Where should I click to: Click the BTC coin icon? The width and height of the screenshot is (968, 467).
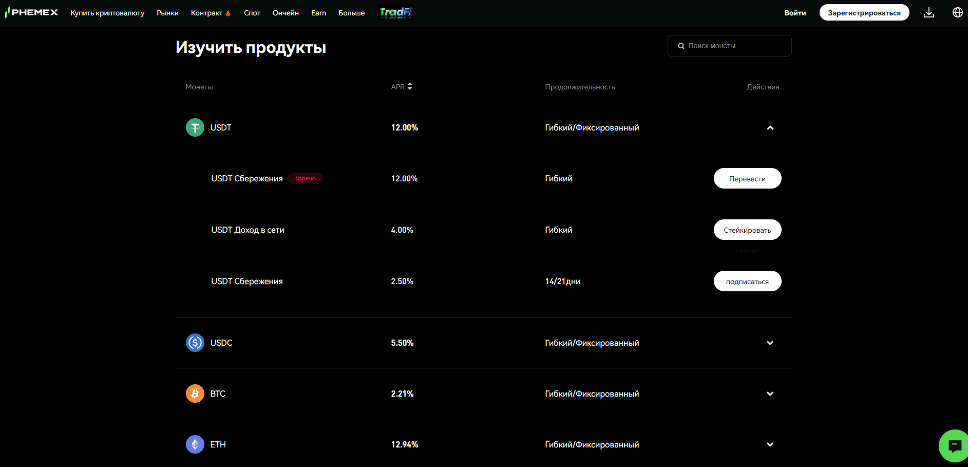195,394
